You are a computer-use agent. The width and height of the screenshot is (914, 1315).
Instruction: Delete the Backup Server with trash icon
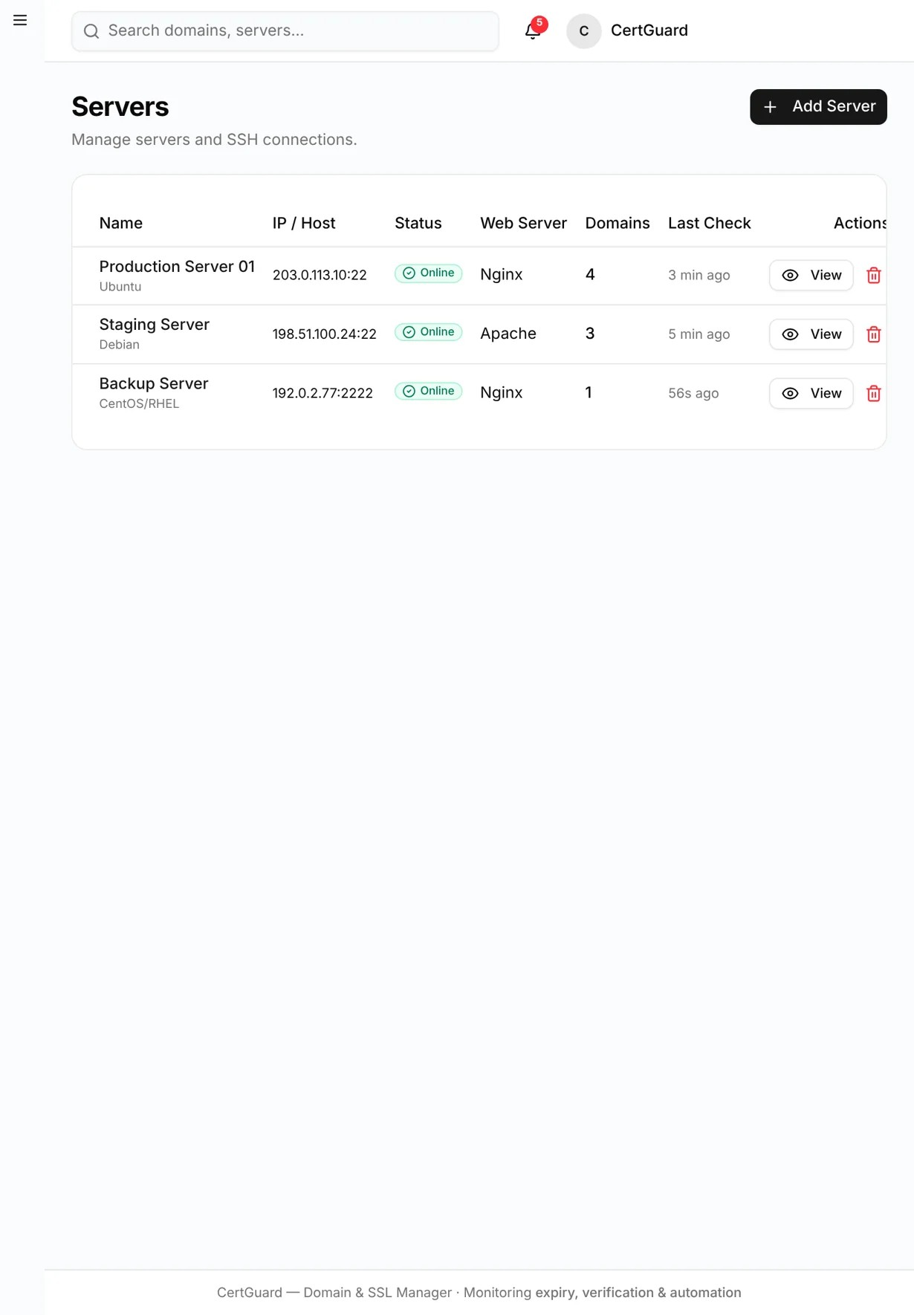coord(874,393)
